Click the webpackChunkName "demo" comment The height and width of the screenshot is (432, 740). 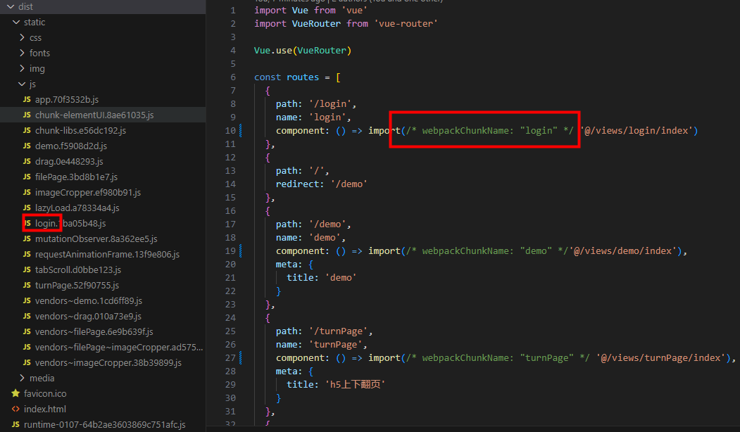point(487,251)
